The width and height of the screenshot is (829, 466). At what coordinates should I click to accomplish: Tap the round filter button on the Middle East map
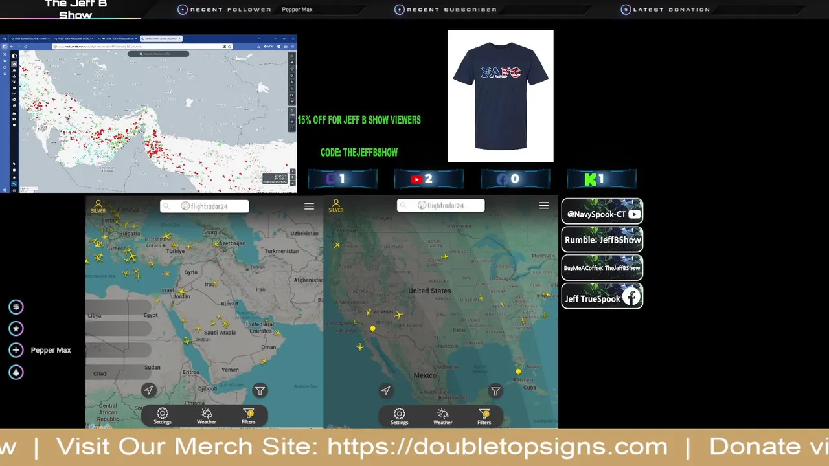[x=260, y=390]
